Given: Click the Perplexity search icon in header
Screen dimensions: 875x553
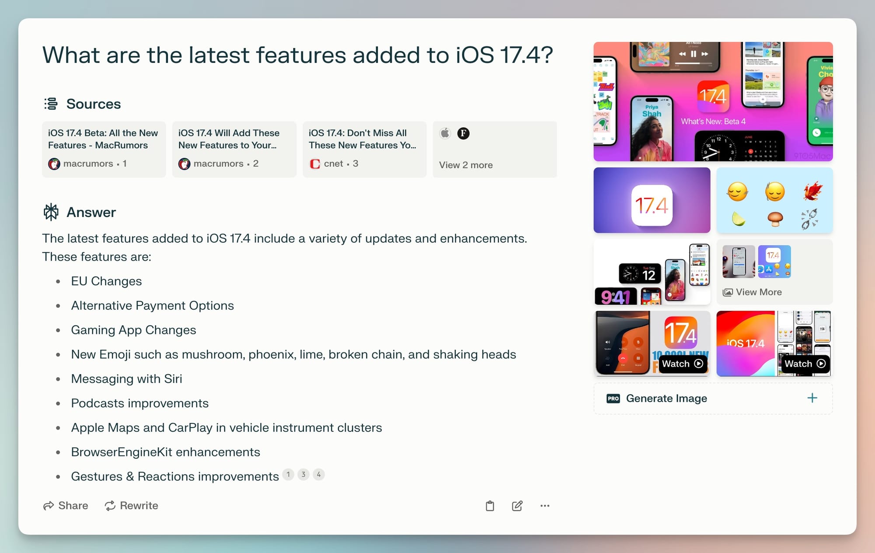Looking at the screenshot, I should tap(51, 212).
